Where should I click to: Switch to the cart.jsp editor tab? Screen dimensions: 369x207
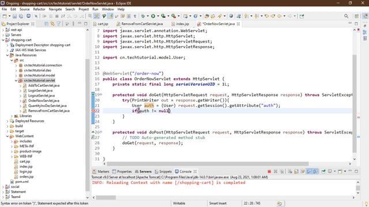101,24
